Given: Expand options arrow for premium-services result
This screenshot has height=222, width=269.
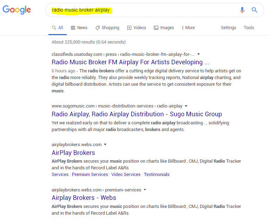Looking at the screenshot, I should pyautogui.click(x=145, y=190).
